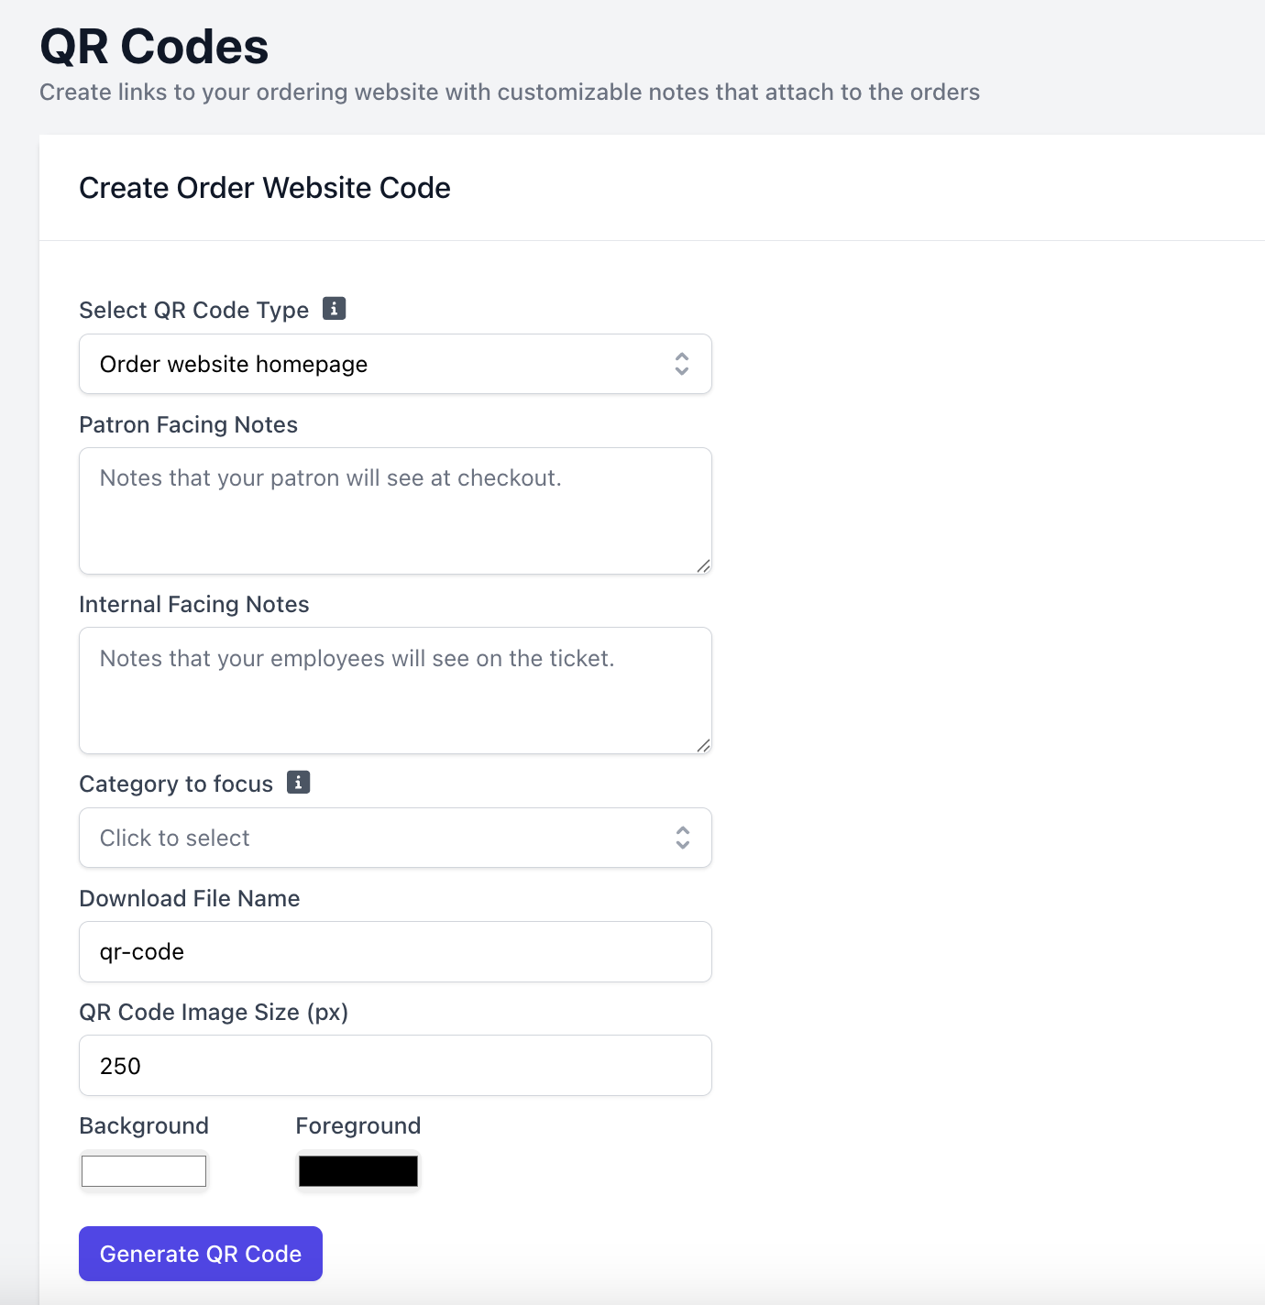The height and width of the screenshot is (1305, 1265).
Task: Click the QR Code Image Size (px) label
Action: (214, 1012)
